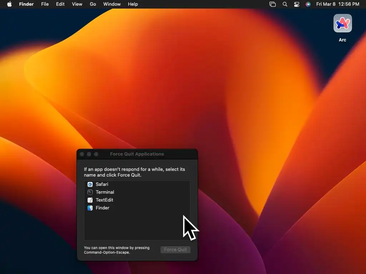
Task: Select Finder row in Force Quit list
Action: [137, 208]
